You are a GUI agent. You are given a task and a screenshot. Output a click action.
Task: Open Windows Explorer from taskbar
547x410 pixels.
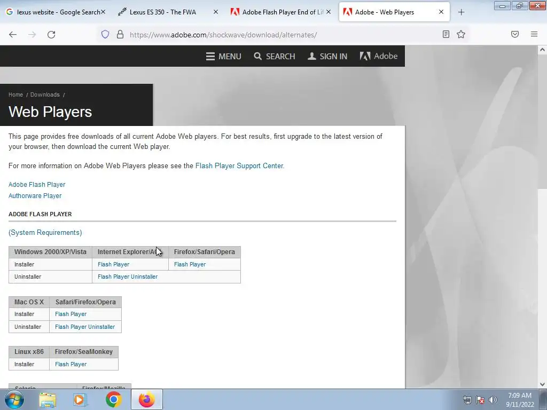click(x=48, y=399)
